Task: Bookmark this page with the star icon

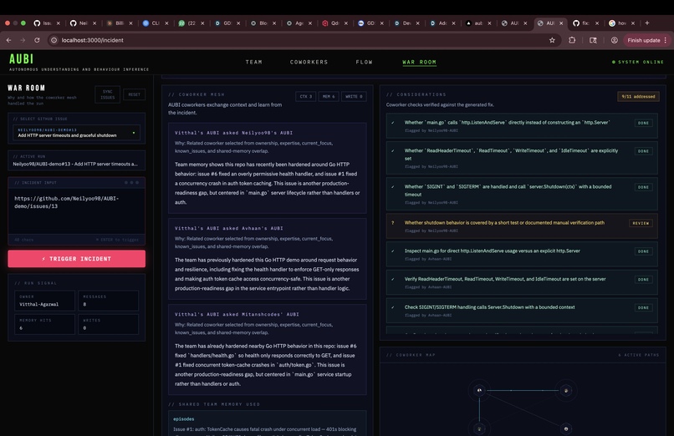Action: [x=552, y=40]
